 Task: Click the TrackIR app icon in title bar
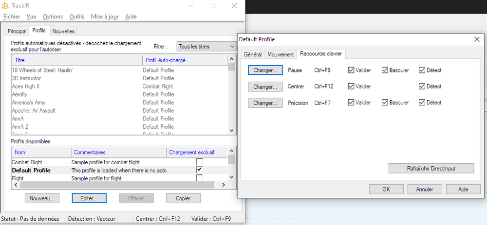(x=5, y=6)
